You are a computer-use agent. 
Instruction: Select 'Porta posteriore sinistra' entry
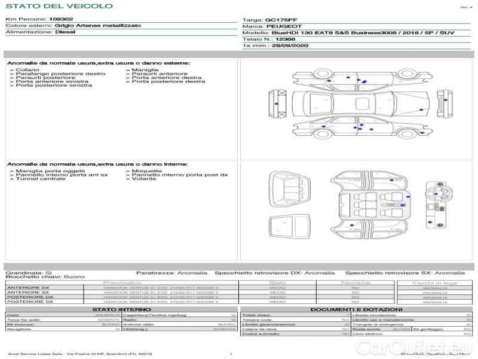pos(54,85)
